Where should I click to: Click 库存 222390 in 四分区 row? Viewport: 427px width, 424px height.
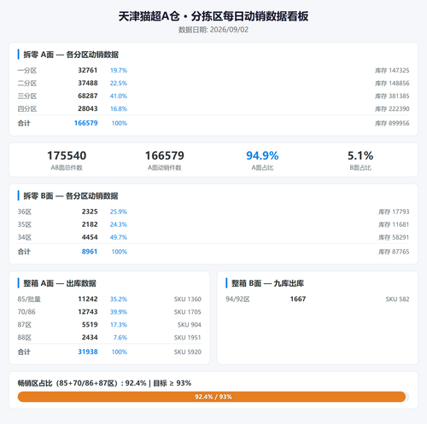[392, 108]
